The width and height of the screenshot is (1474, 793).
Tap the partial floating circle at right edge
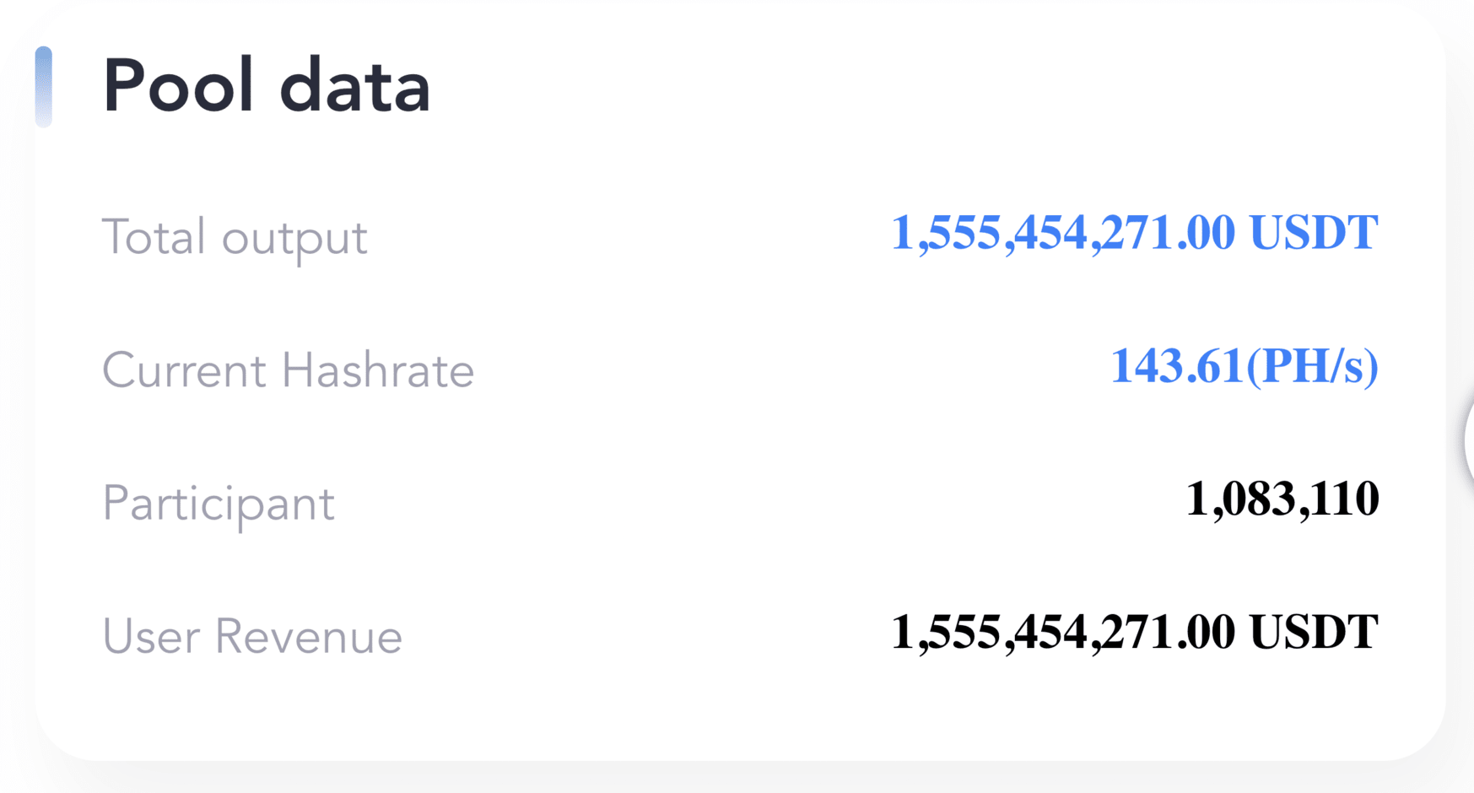1468,440
